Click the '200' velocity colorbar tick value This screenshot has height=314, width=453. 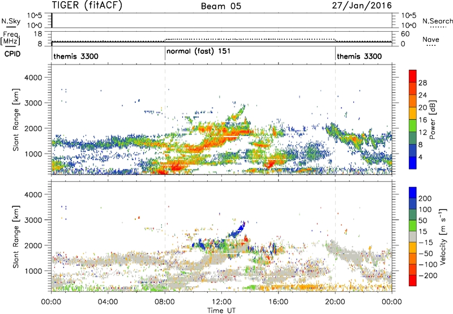[x=425, y=198]
